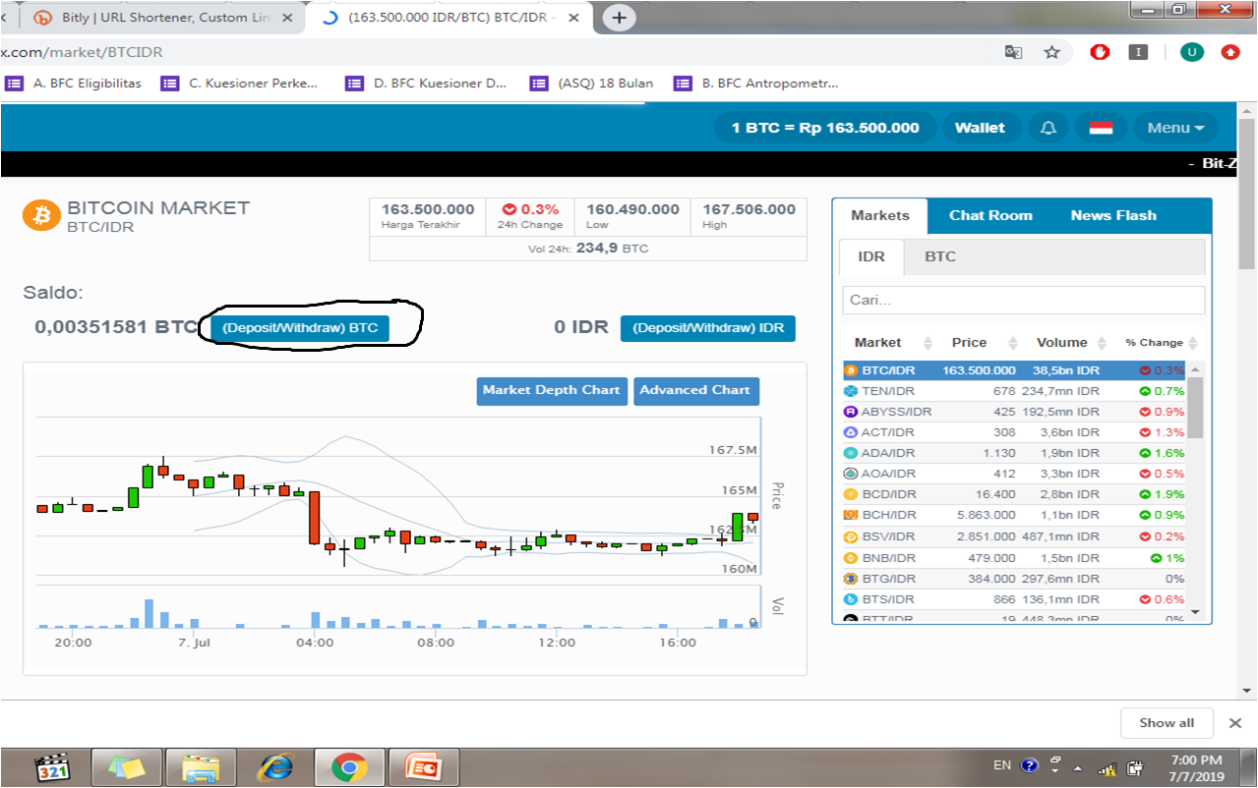Open the PowerPoint-style app in taskbar
Viewport: 1258px width, 788px height.
coord(424,767)
